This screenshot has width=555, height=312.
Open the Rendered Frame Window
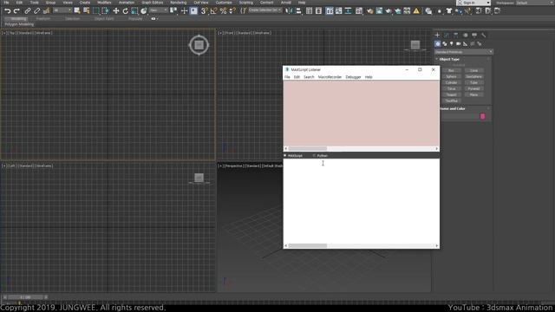[379, 11]
